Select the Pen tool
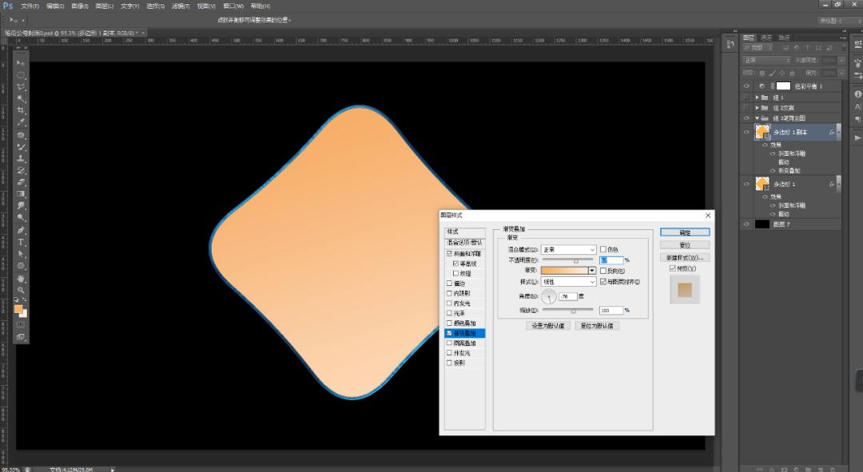The image size is (863, 472). (x=21, y=230)
